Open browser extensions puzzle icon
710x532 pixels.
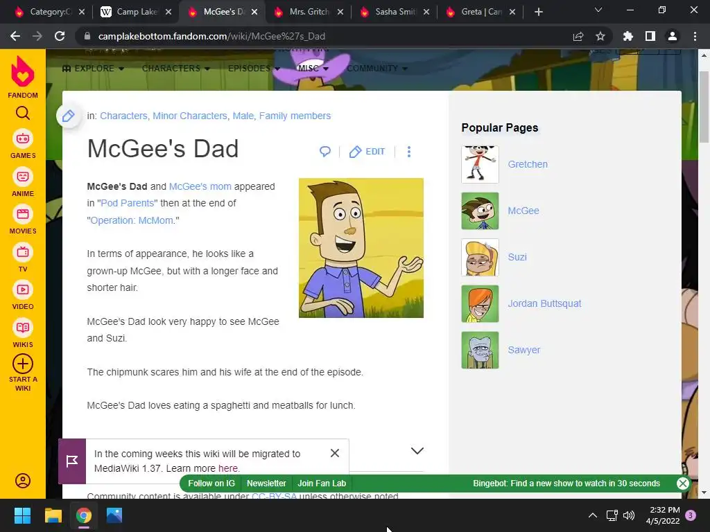[x=628, y=36]
